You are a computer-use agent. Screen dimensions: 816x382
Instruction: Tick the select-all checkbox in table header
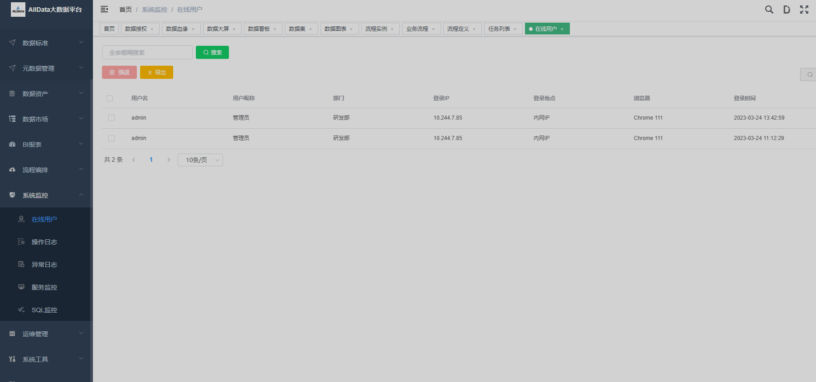(110, 98)
